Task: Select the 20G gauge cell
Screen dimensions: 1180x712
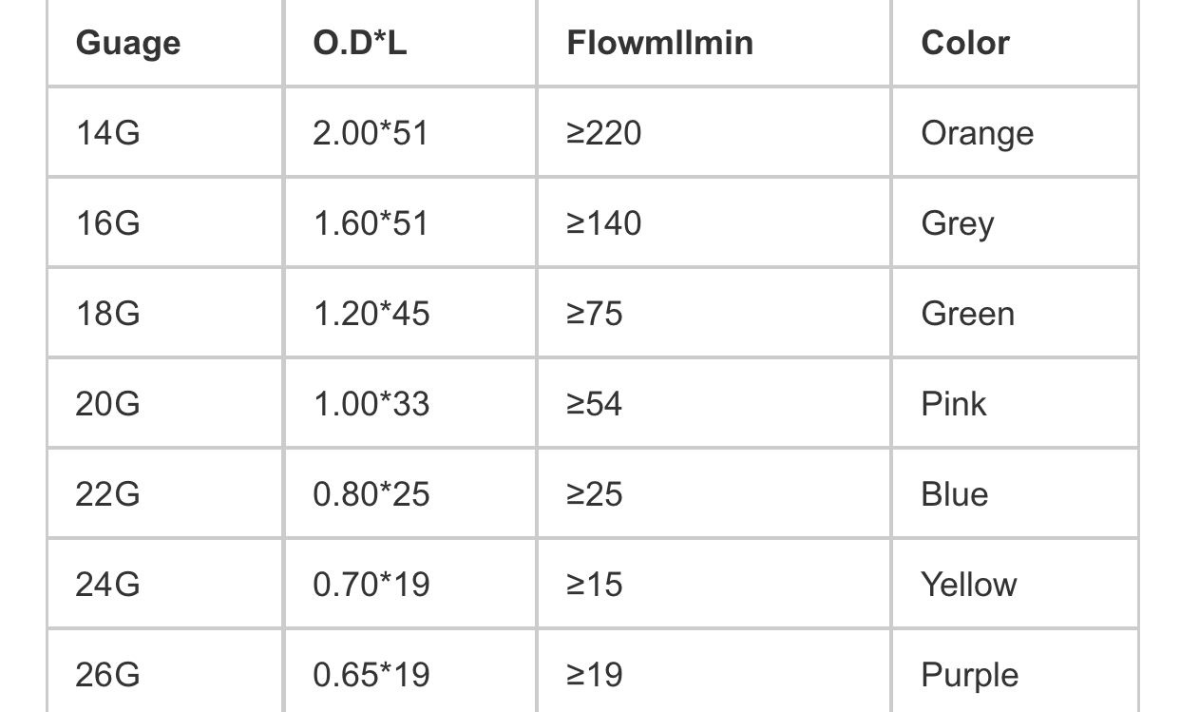Action: (x=108, y=404)
